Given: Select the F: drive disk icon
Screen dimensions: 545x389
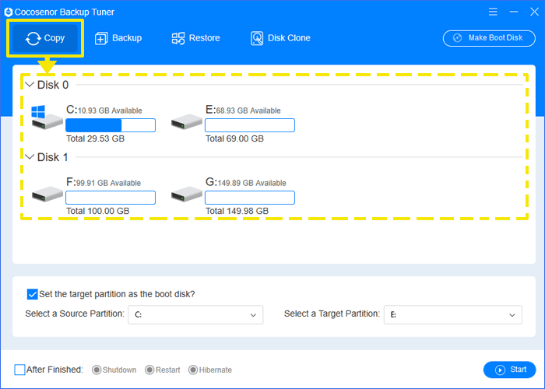Looking at the screenshot, I should 47,194.
